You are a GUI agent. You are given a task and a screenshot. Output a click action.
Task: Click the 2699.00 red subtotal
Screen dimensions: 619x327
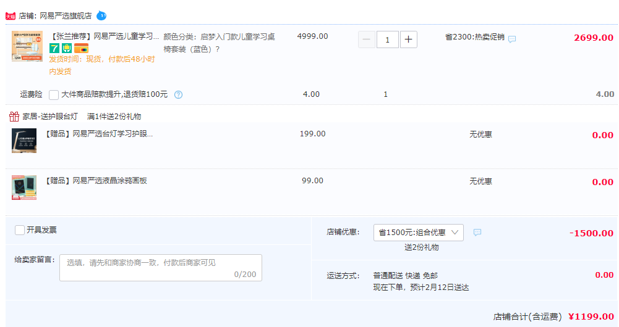594,38
